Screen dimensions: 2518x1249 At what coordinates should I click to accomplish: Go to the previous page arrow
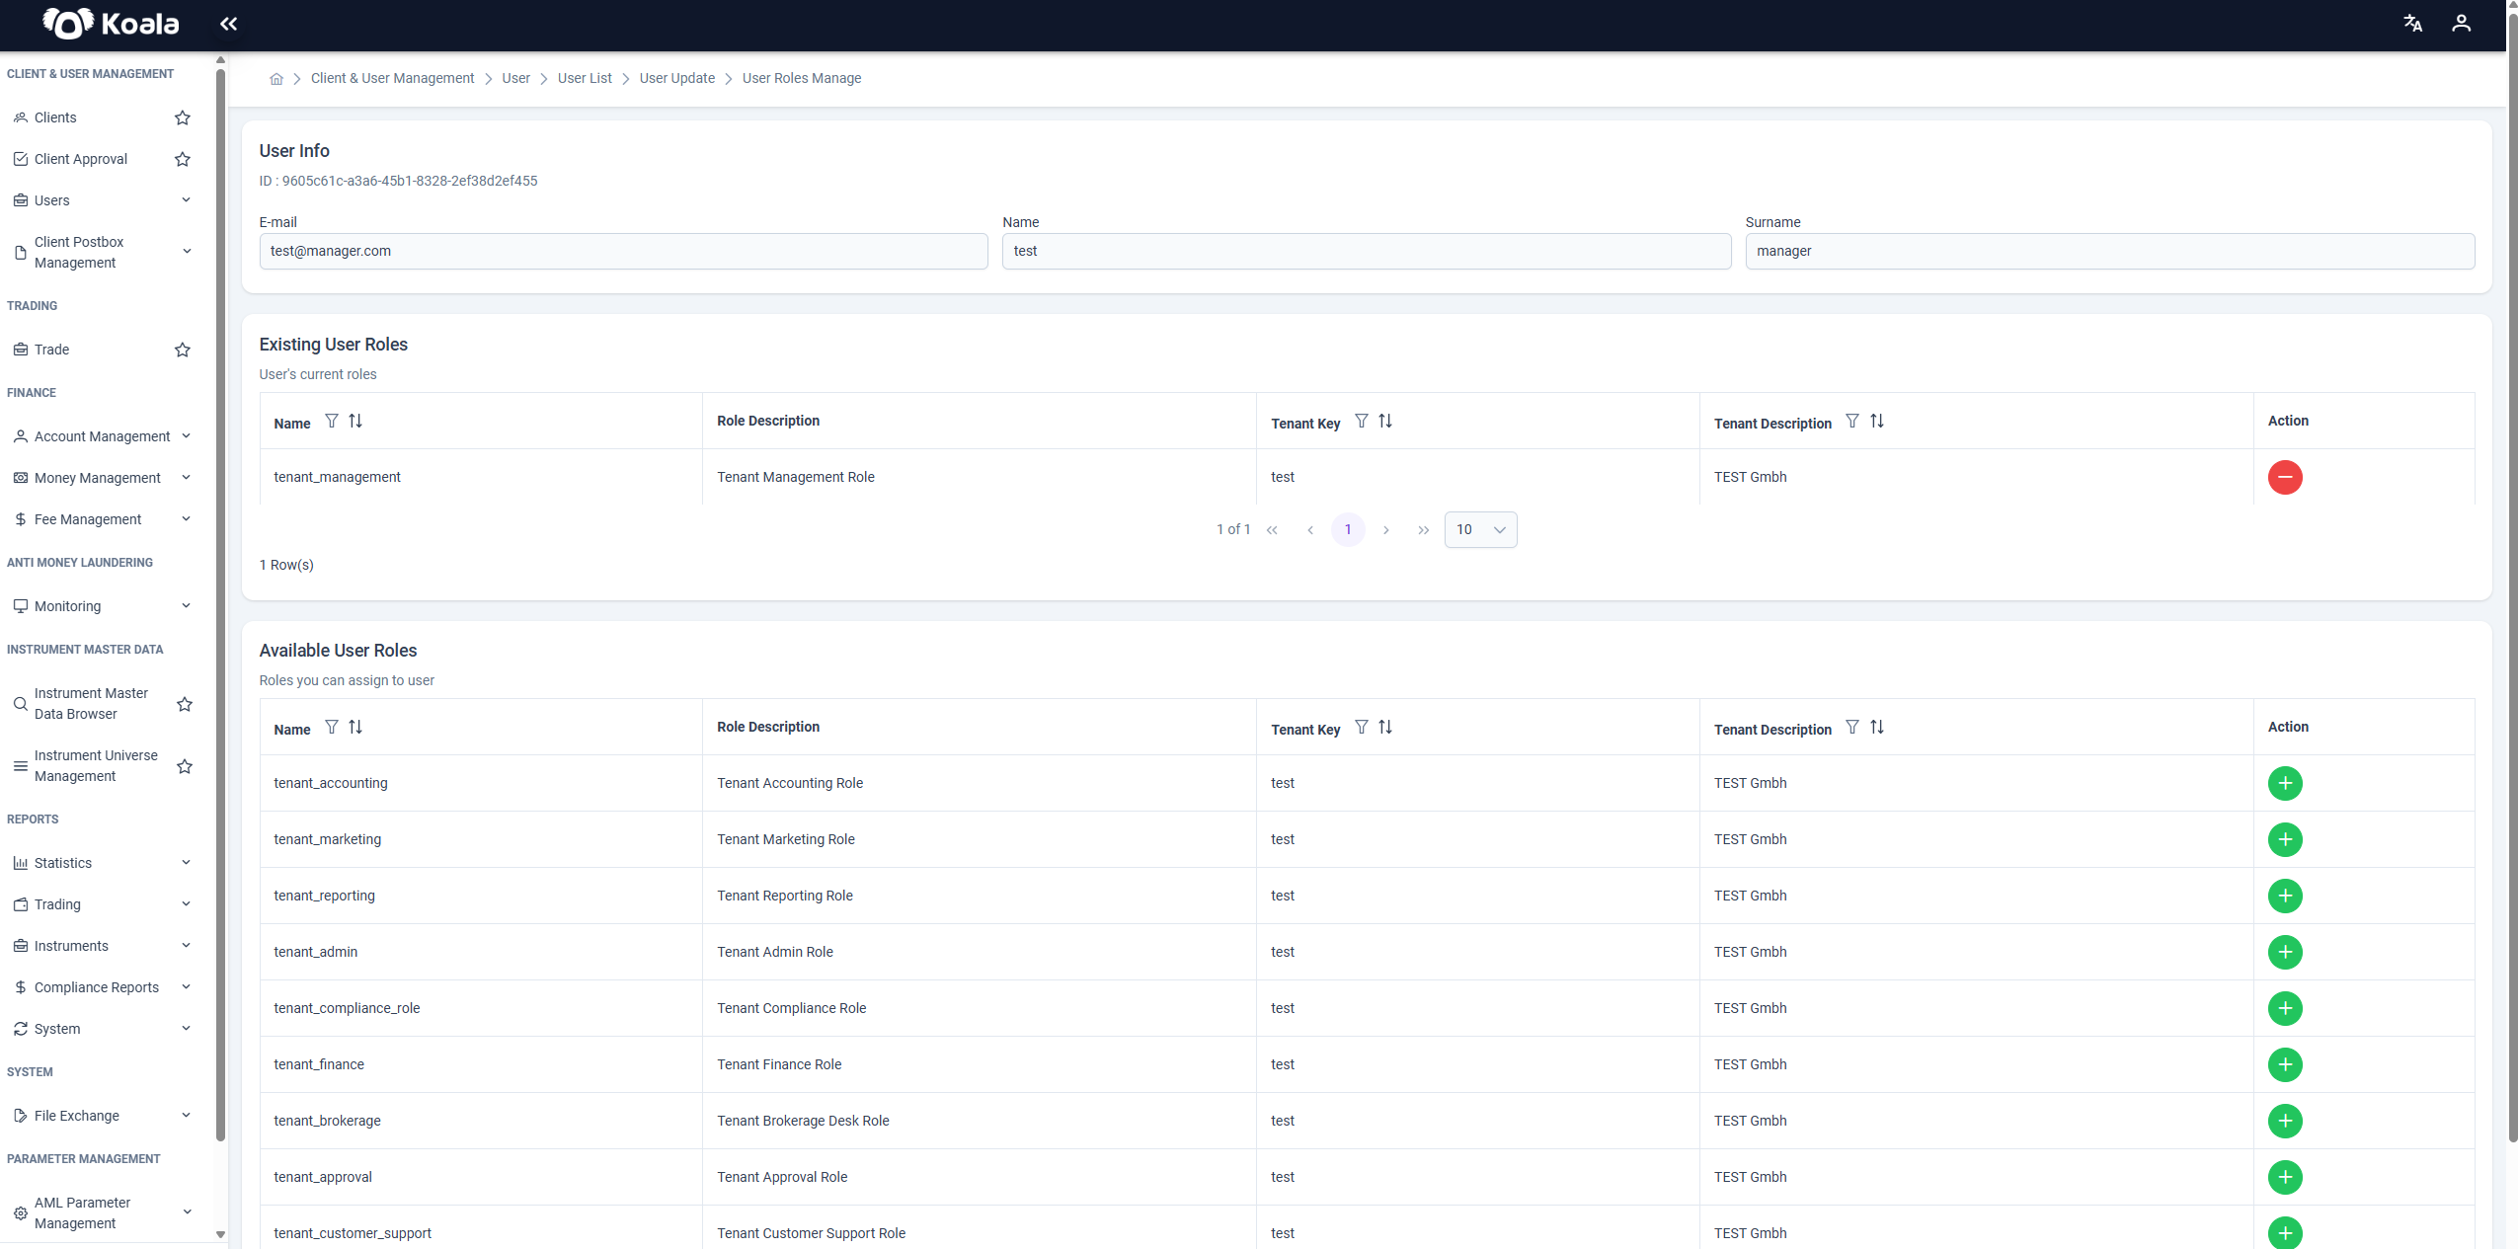click(x=1309, y=530)
